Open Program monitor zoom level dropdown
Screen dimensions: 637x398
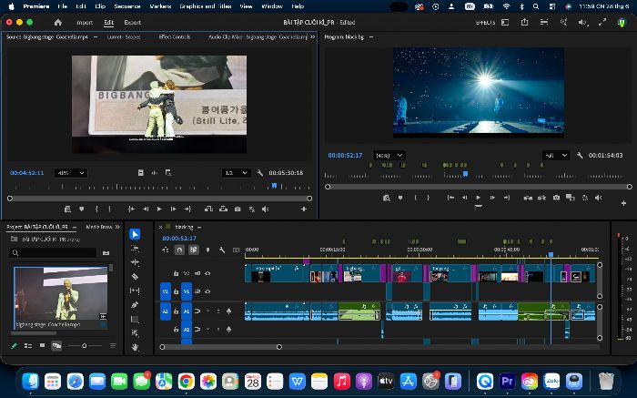[389, 156]
